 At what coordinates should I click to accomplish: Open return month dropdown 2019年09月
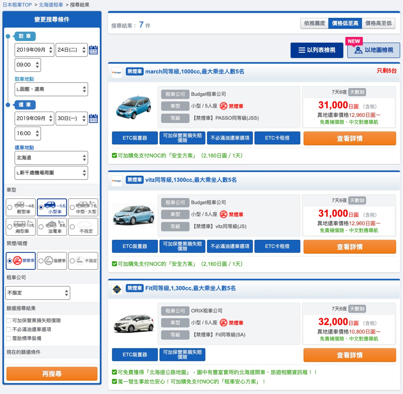click(x=34, y=118)
